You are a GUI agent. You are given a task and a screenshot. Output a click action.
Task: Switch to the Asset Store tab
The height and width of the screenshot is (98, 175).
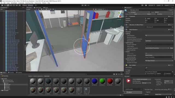[37, 8]
